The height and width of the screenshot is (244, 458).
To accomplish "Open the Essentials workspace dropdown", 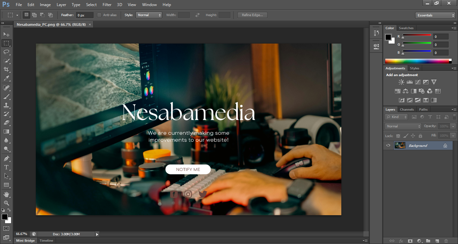I will tap(435, 15).
